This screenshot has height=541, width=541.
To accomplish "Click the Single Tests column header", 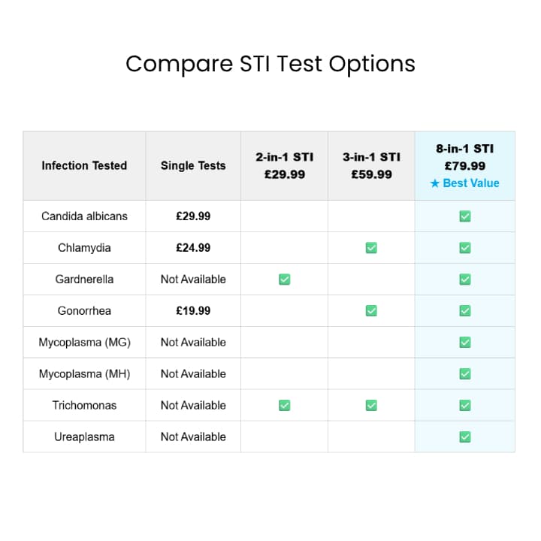I will 193,166.
